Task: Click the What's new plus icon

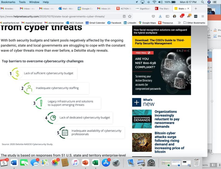Action: pos(136,102)
